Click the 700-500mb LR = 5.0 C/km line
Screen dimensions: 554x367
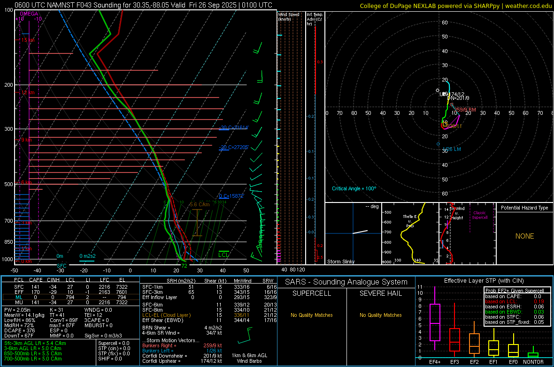[33, 359]
